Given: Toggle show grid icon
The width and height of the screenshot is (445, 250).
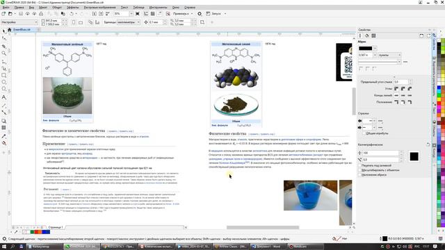Looking at the screenshot, I should [x=153, y=14].
